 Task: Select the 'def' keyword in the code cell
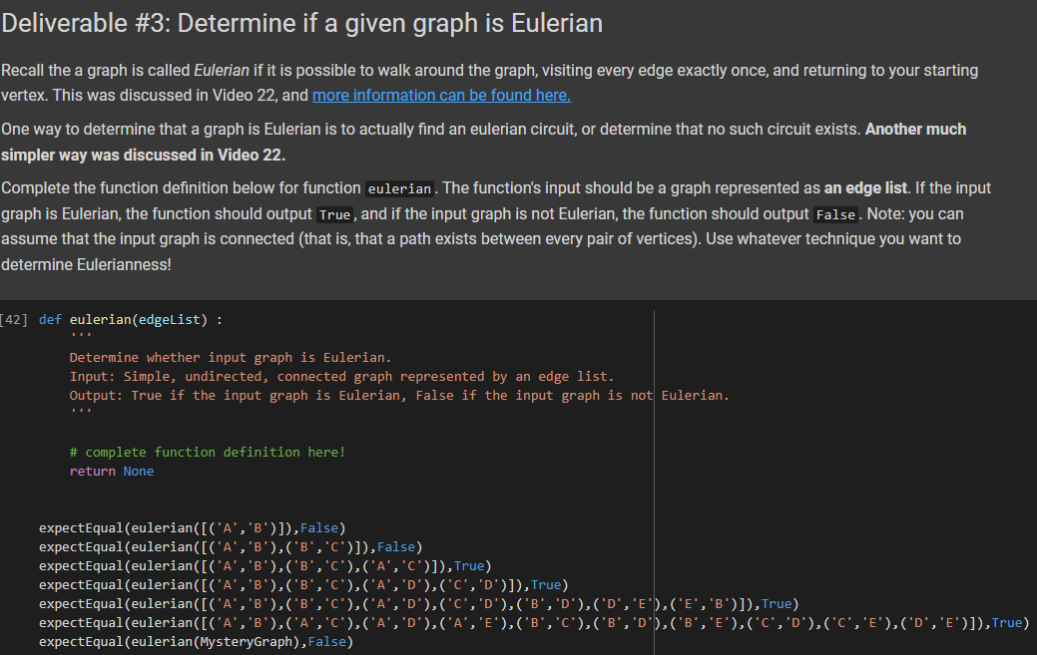(x=50, y=319)
